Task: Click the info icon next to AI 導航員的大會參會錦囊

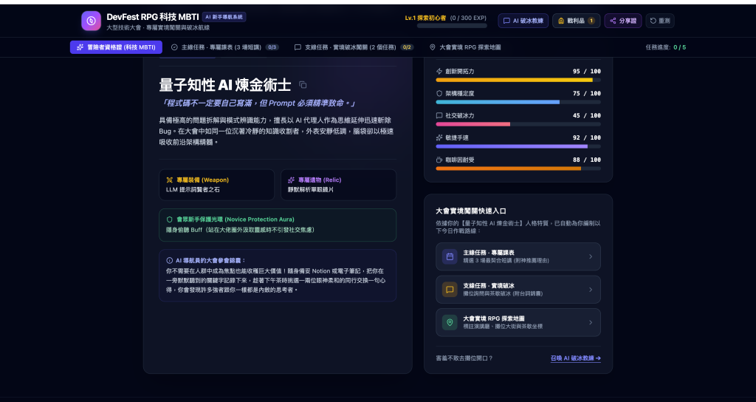Action: 170,260
